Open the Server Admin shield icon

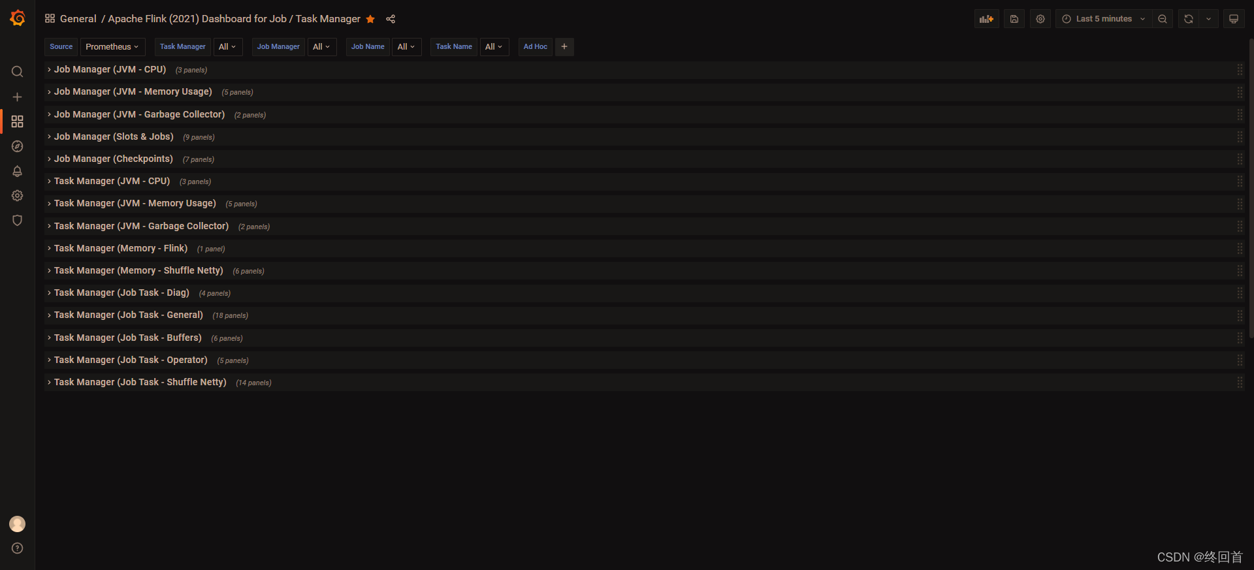(18, 221)
